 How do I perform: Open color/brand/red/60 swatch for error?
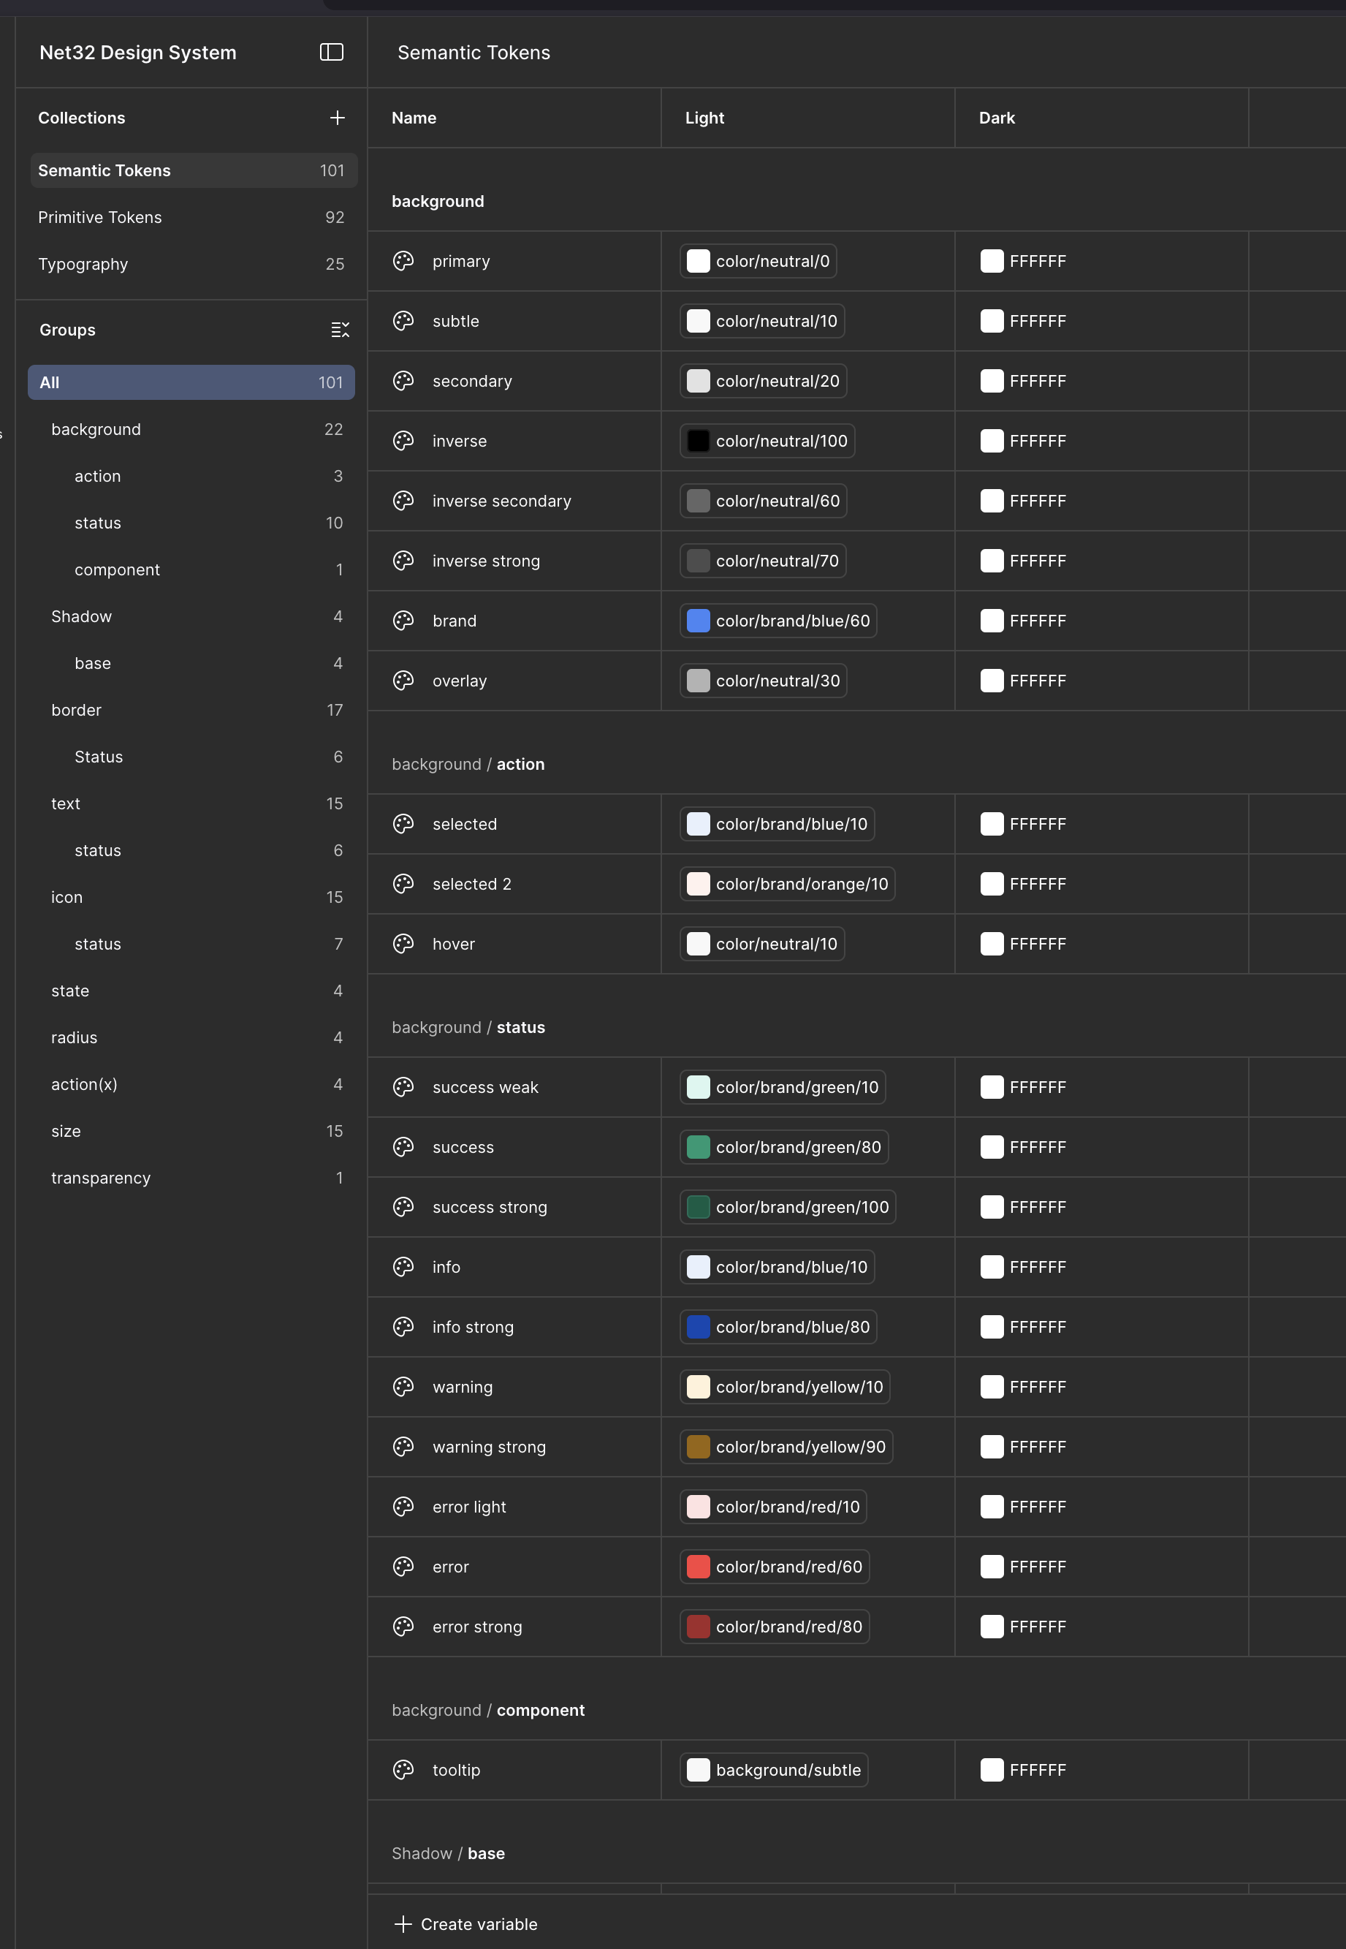point(699,1567)
